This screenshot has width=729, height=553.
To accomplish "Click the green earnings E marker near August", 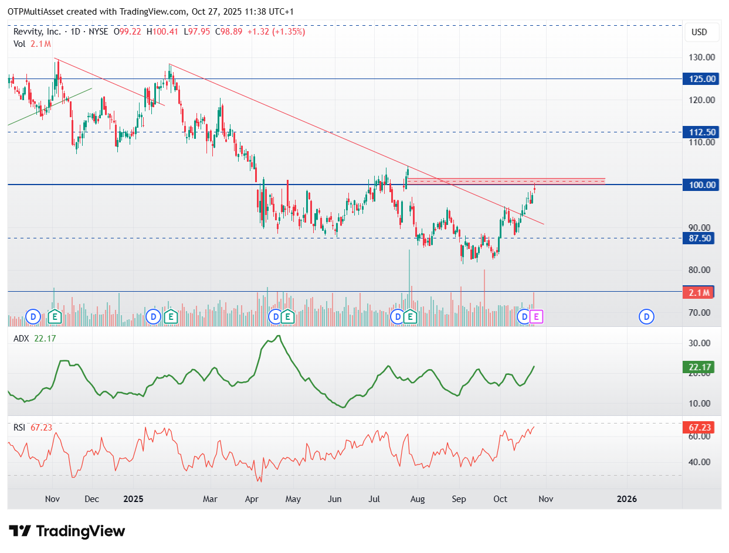I will 411,317.
